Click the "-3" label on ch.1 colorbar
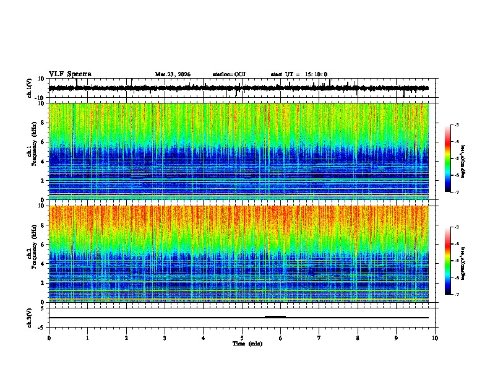490x379 pixels. 456,124
